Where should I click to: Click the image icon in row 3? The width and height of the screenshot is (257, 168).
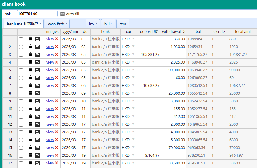click(x=37, y=54)
